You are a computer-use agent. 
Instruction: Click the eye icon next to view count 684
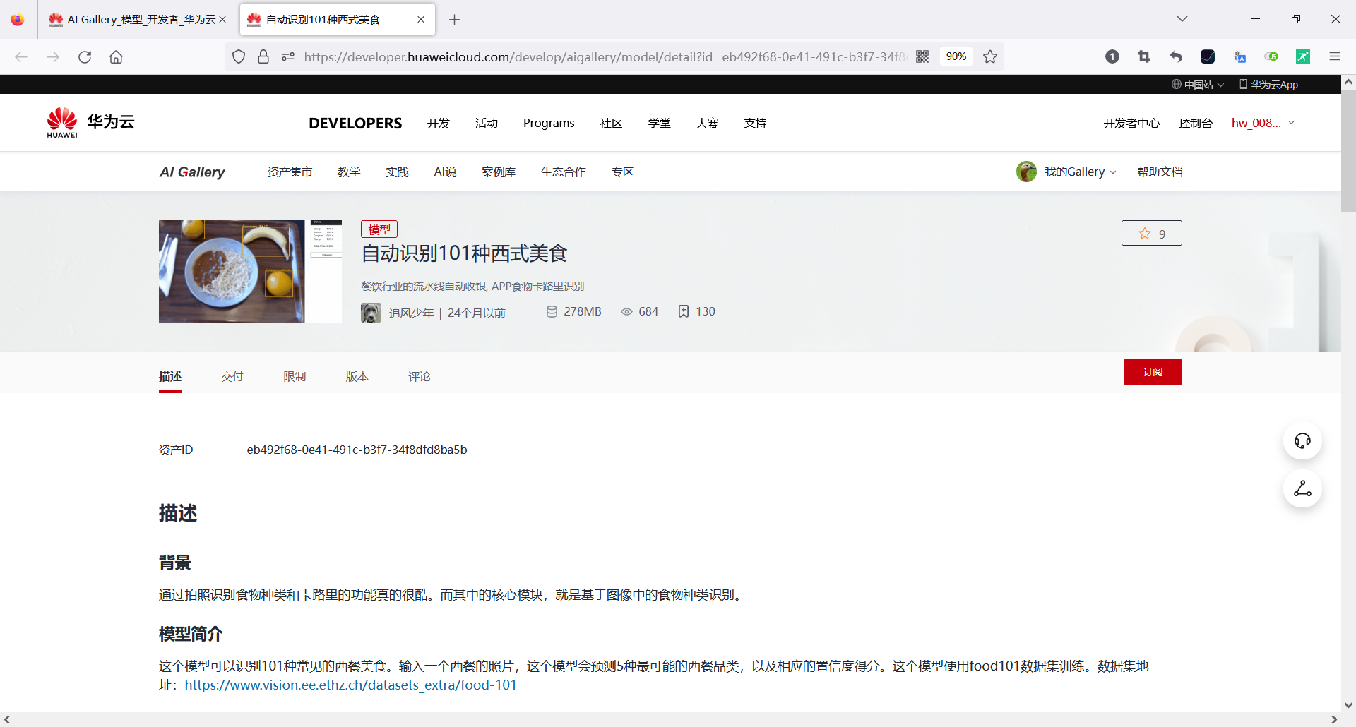pos(626,311)
